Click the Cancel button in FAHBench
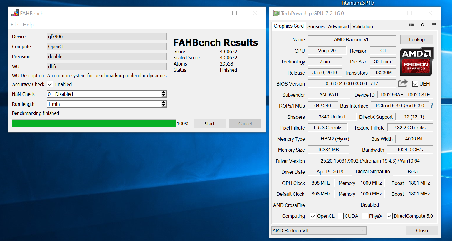This screenshot has width=452, height=241. pyautogui.click(x=245, y=124)
